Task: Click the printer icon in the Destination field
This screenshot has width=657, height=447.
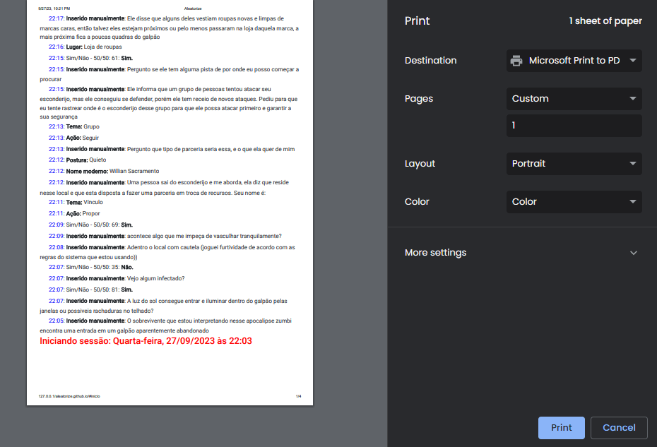Action: pos(516,61)
